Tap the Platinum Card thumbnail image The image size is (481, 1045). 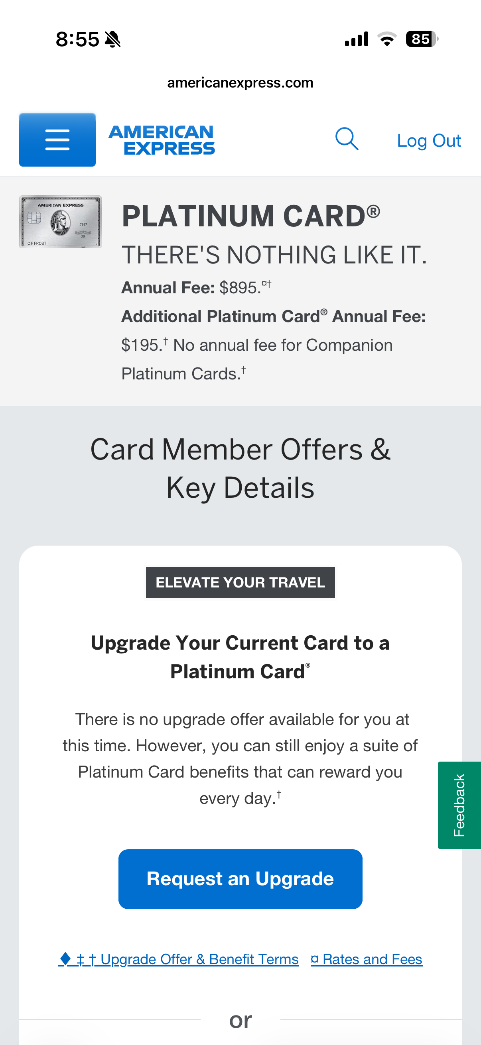point(60,222)
